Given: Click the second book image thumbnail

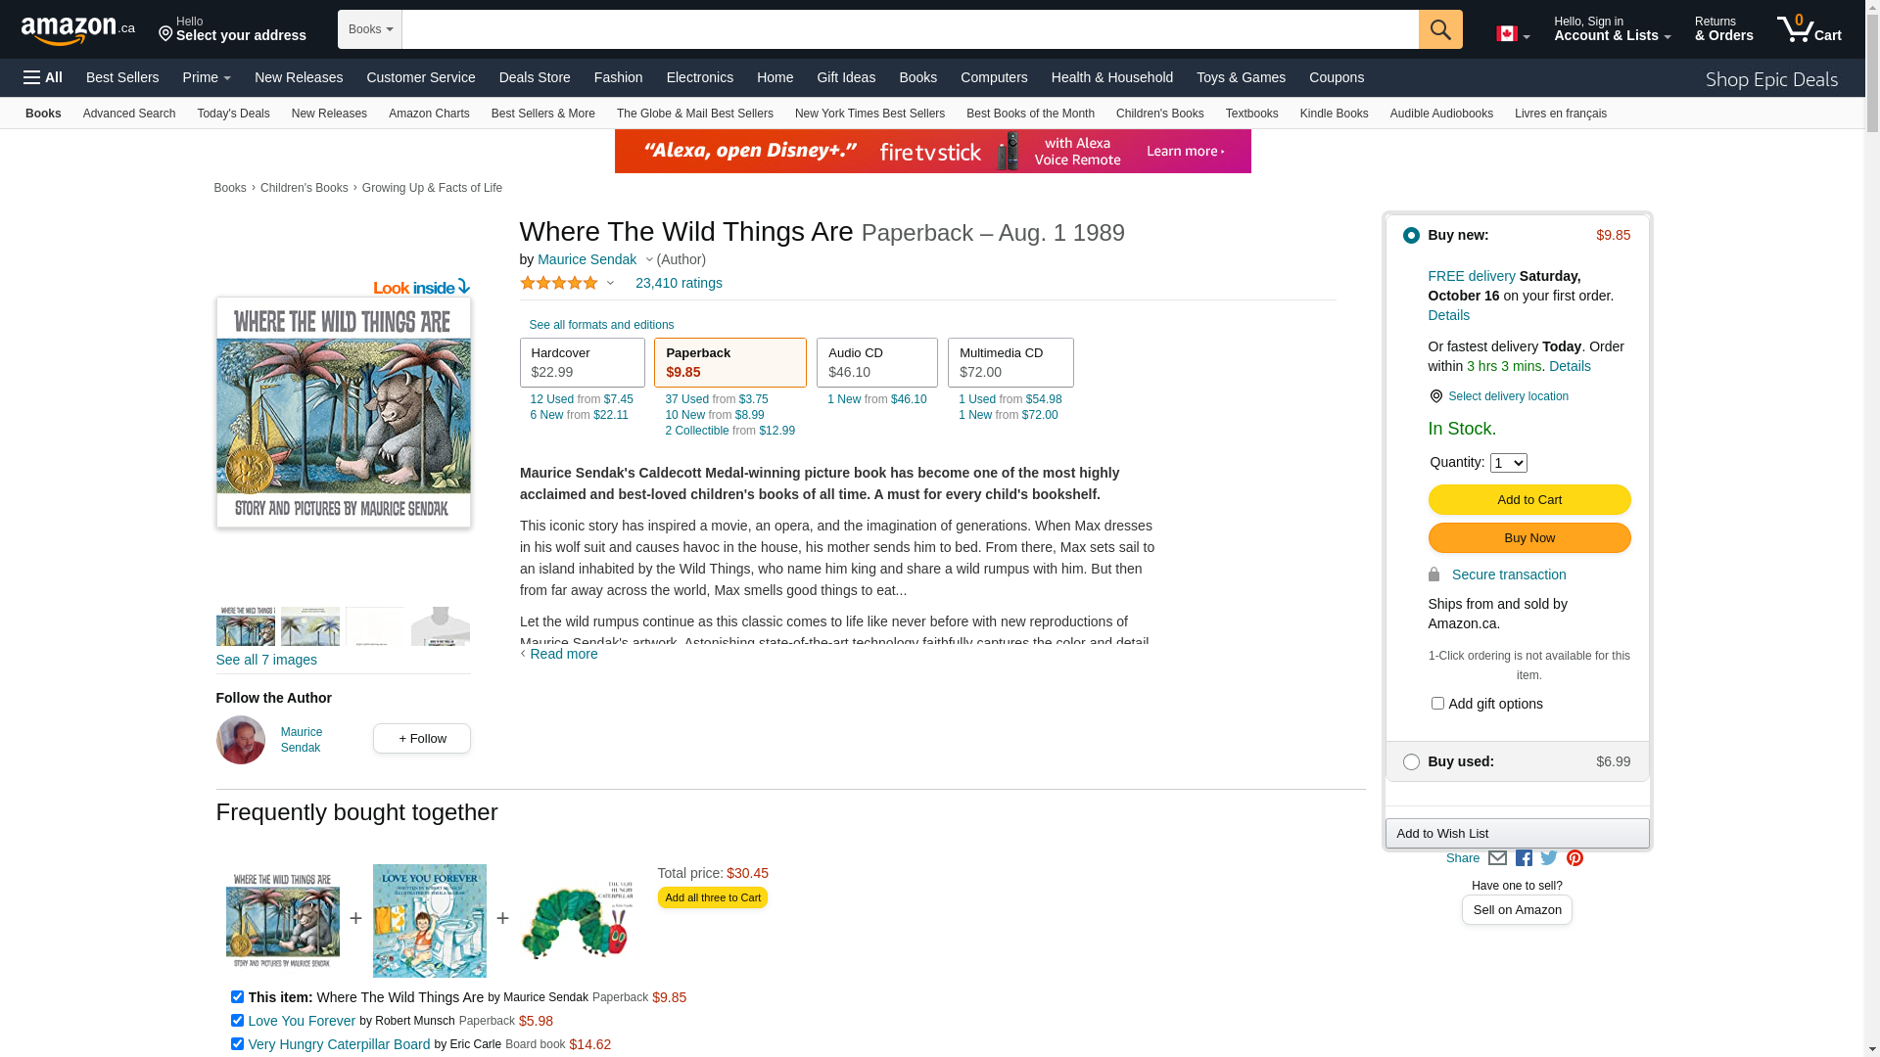Looking at the screenshot, I should (x=310, y=626).
